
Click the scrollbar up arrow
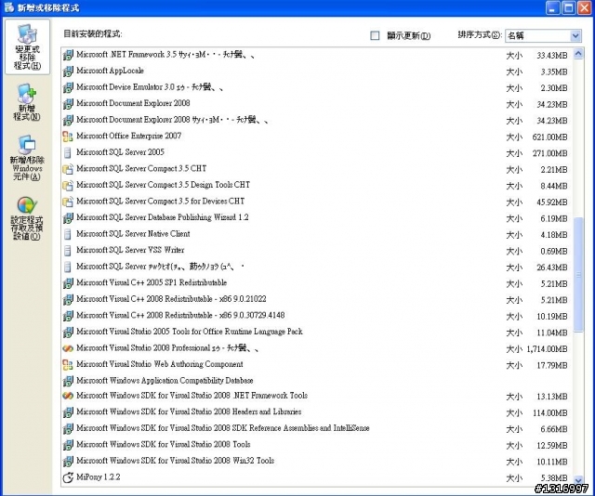(578, 54)
